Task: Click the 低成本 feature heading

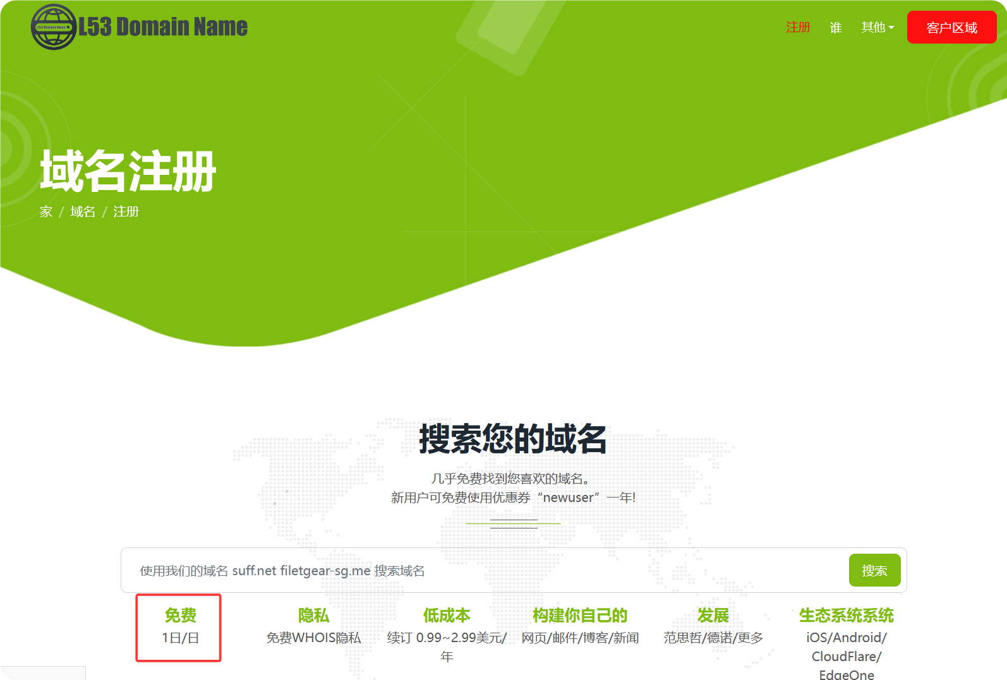Action: click(x=447, y=615)
